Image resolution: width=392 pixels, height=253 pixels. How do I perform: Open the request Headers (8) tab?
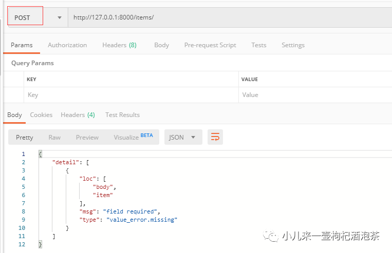click(x=119, y=45)
